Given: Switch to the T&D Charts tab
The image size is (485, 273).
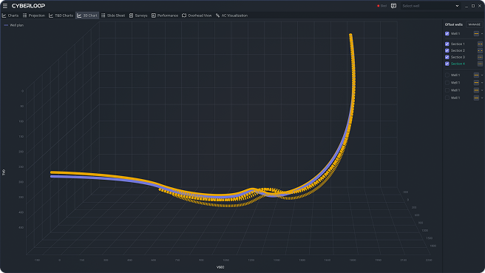Looking at the screenshot, I should pyautogui.click(x=61, y=16).
